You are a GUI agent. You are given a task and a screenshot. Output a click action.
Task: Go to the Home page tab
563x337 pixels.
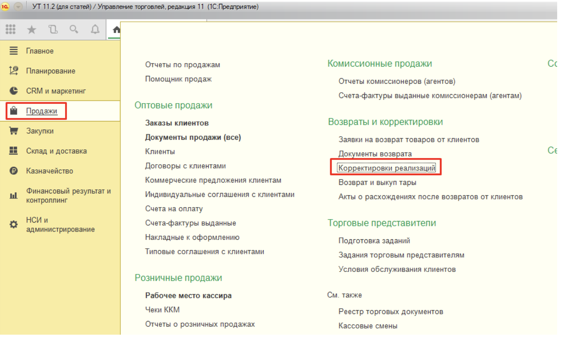tap(116, 30)
